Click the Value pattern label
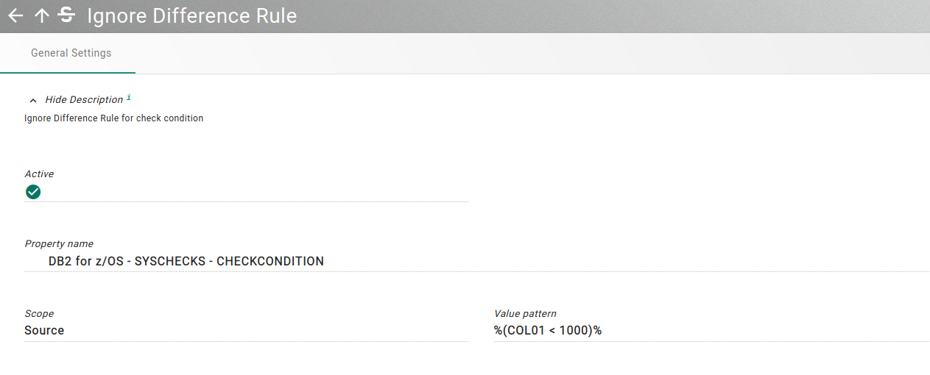Image resolution: width=930 pixels, height=375 pixels. [x=525, y=313]
